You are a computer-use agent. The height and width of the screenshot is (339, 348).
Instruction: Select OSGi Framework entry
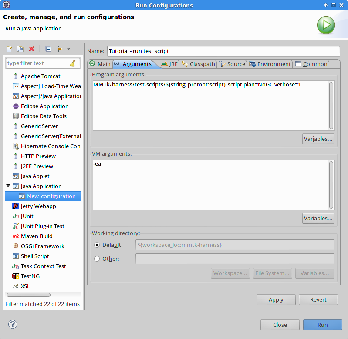(x=39, y=246)
